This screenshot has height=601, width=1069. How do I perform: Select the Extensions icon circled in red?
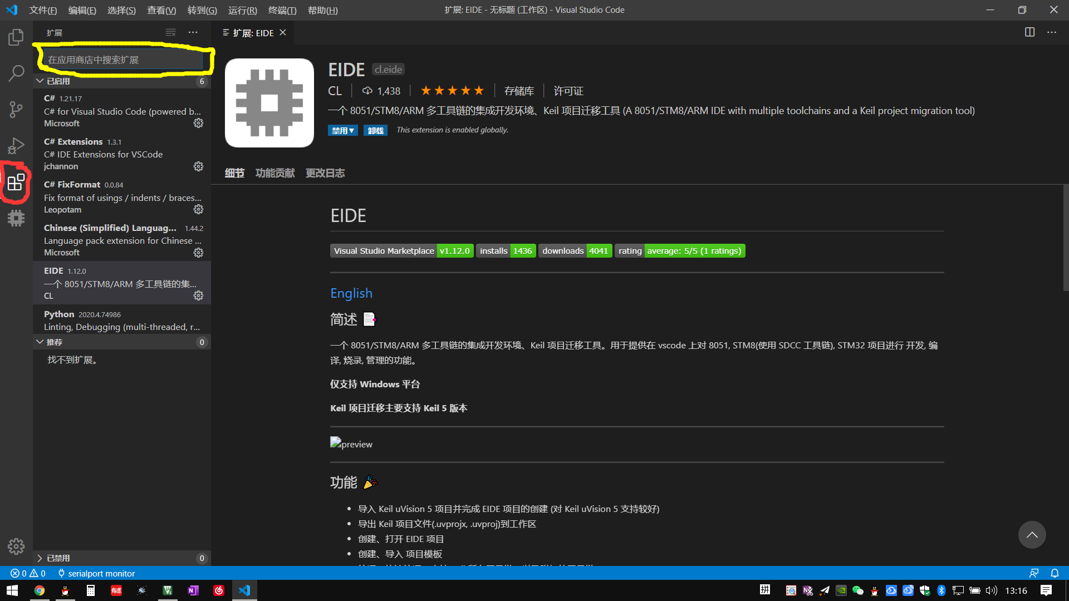pyautogui.click(x=16, y=183)
